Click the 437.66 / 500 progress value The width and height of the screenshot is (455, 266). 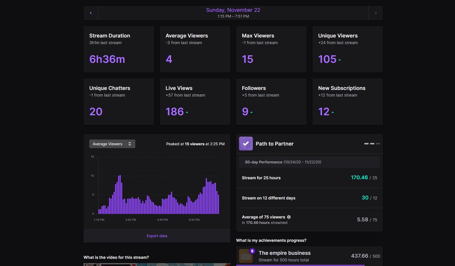366,256
